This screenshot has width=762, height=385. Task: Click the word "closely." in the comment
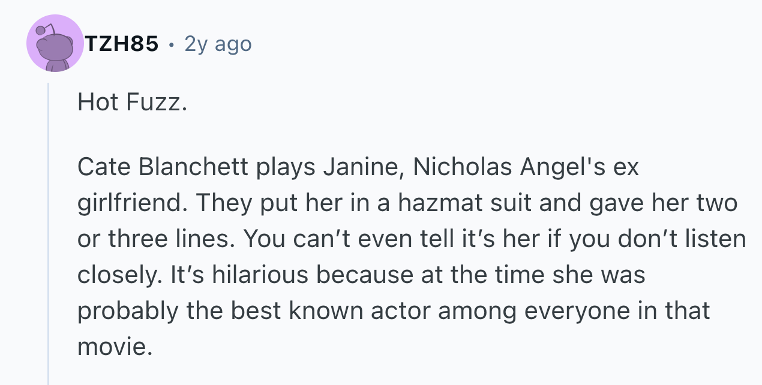(113, 275)
